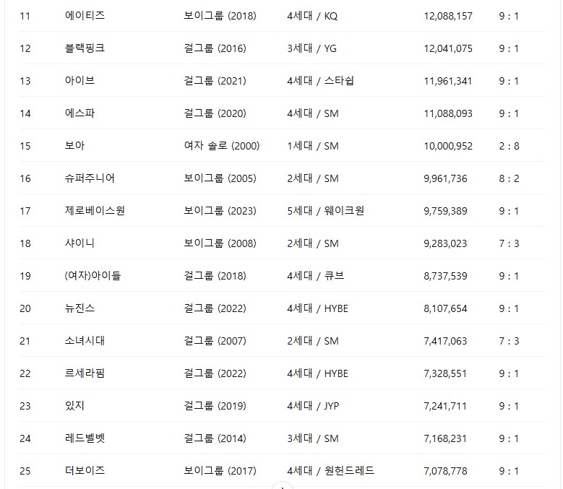Viewport: 563px width, 489px height.
Task: Click the circular expand button below the table
Action: coord(282,485)
